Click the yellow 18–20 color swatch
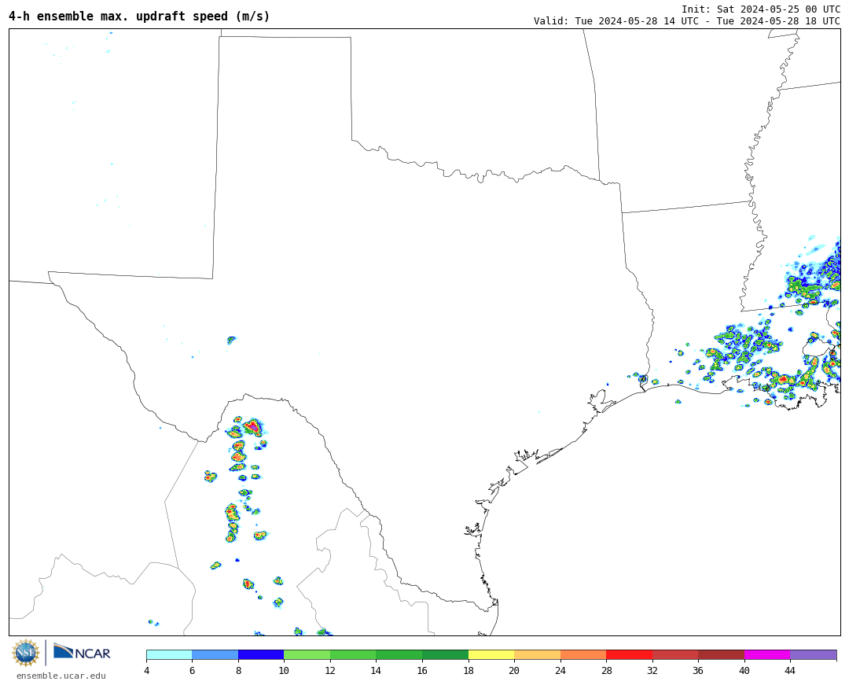 pos(491,654)
